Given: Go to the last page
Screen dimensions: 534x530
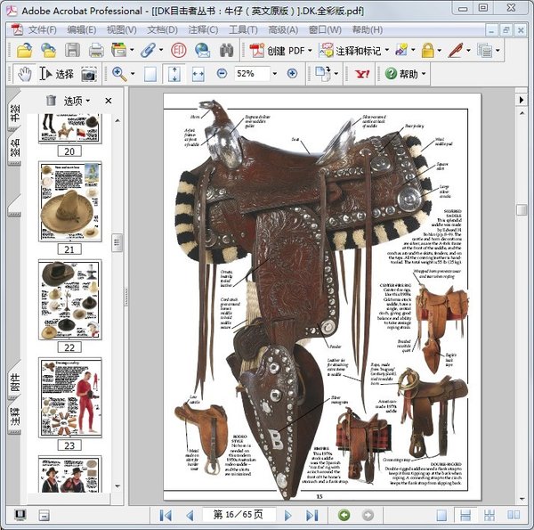Looking at the screenshot, I should tap(311, 515).
